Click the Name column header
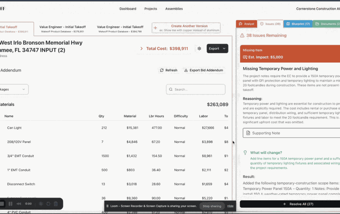The height and width of the screenshot is (214, 340). (x=9, y=116)
